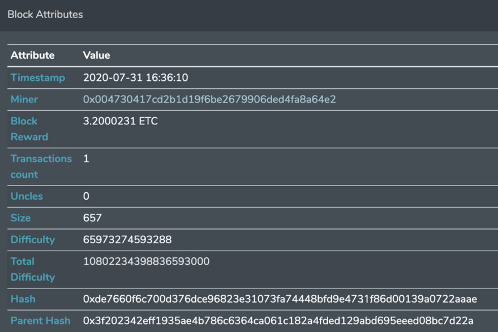The height and width of the screenshot is (332, 498).
Task: Select the block reward value 3.2000231 ETC
Action: [x=121, y=121]
